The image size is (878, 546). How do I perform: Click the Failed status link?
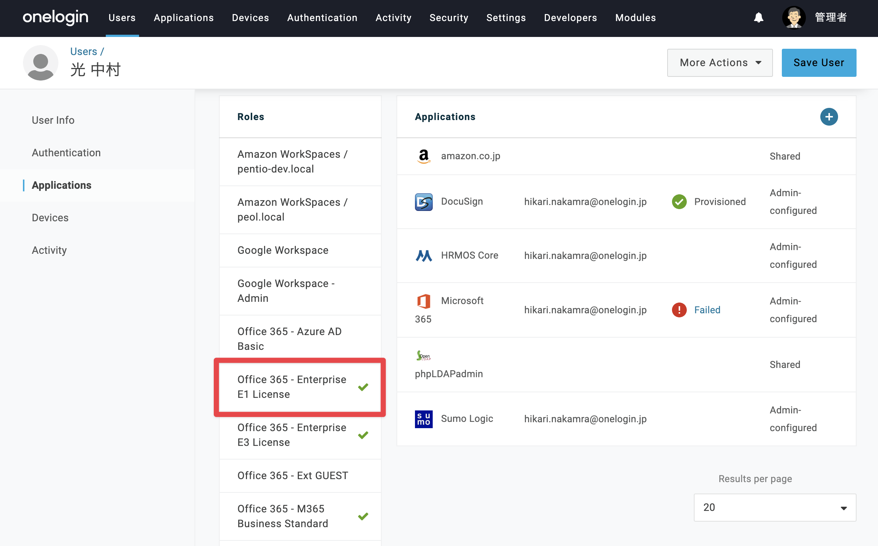[x=707, y=310]
